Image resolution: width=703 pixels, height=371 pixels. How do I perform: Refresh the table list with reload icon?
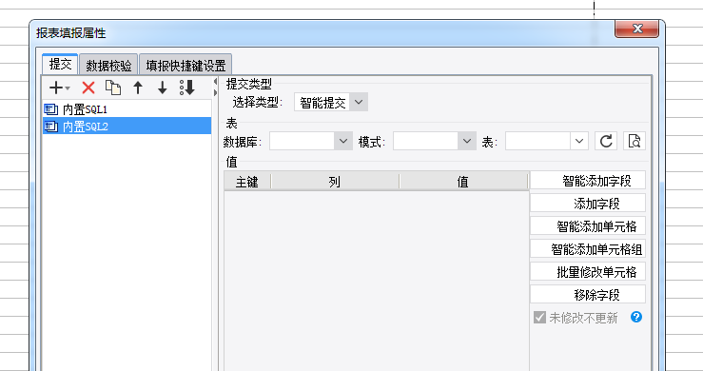click(606, 141)
